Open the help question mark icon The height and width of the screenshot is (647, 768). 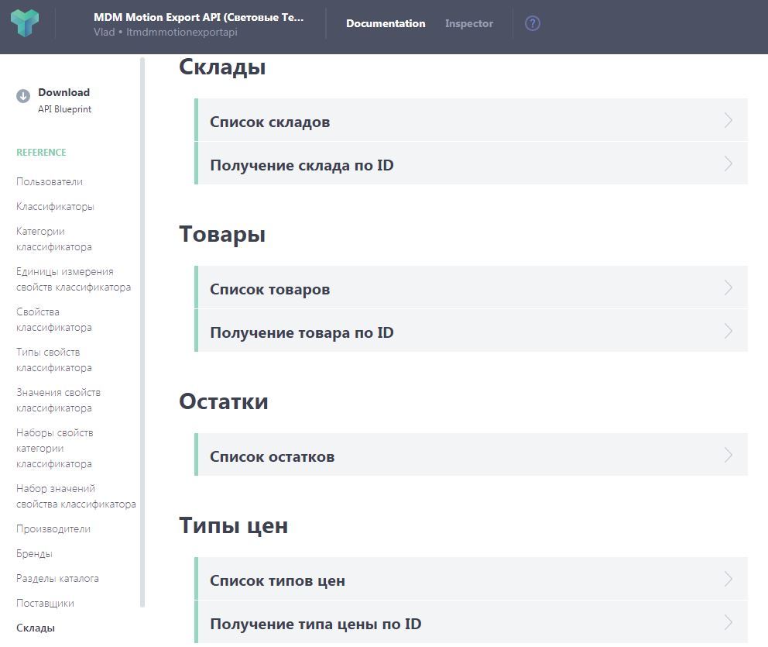tap(533, 23)
